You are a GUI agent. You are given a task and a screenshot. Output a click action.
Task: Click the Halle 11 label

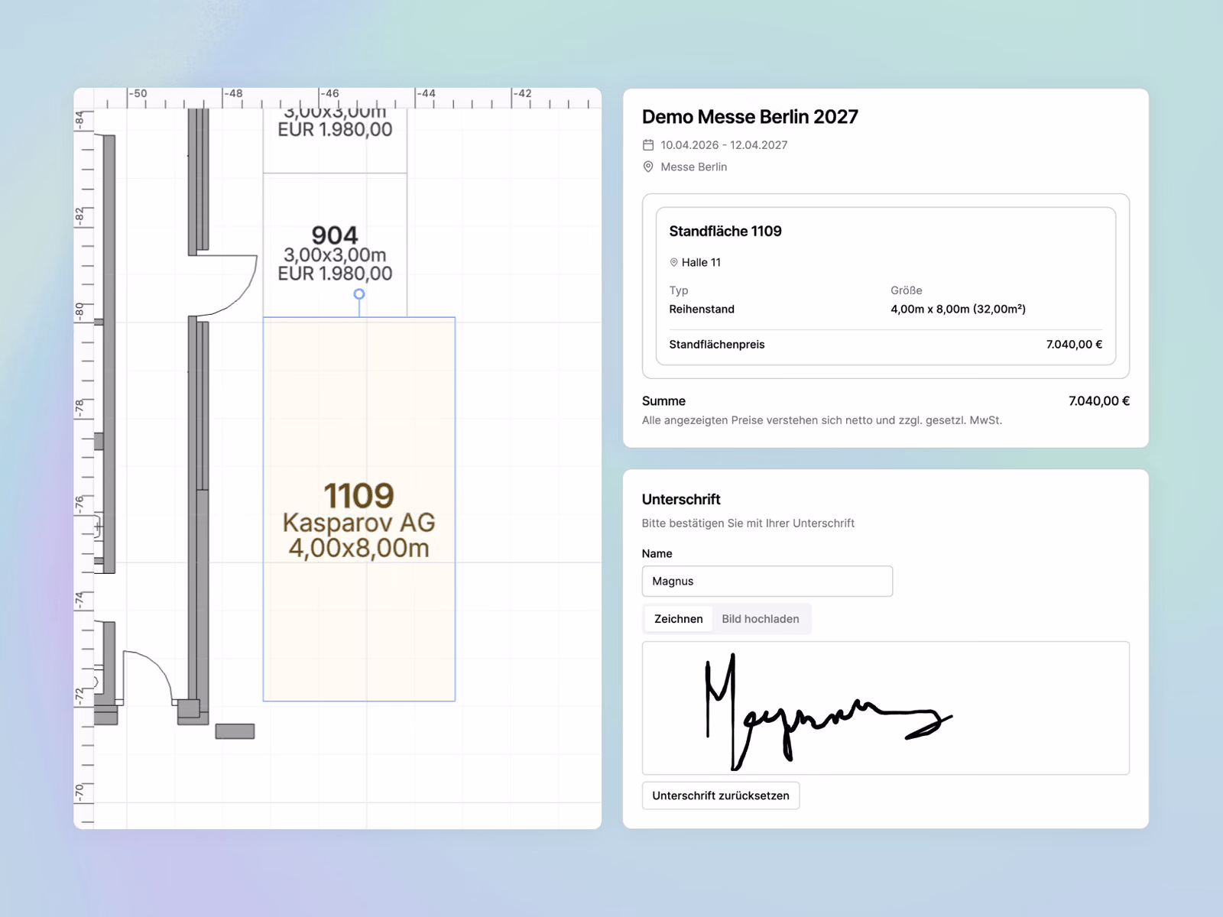pos(701,262)
